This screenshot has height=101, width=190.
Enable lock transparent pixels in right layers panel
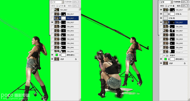tap(166, 6)
